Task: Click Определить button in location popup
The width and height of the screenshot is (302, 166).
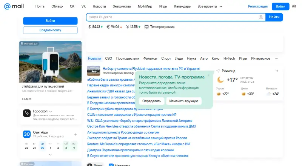Action: pyautogui.click(x=152, y=101)
